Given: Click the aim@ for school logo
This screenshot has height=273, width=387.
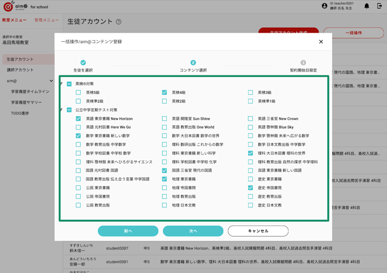Looking at the screenshot, I should point(26,7).
